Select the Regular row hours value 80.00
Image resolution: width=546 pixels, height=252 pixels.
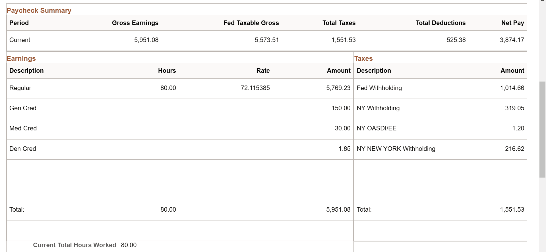tap(168, 88)
